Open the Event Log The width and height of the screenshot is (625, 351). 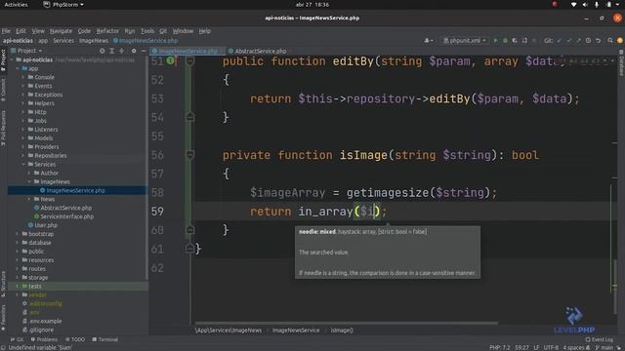599,339
